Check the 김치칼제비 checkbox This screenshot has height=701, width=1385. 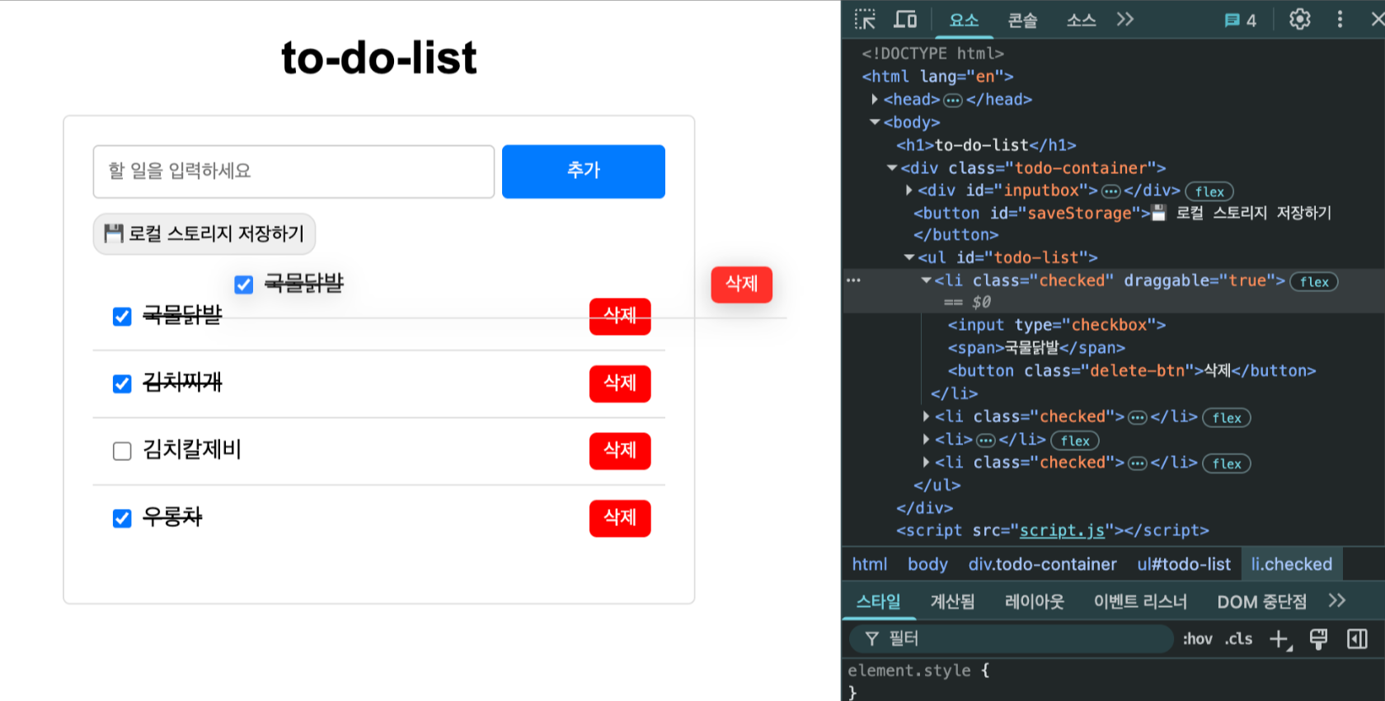point(122,451)
